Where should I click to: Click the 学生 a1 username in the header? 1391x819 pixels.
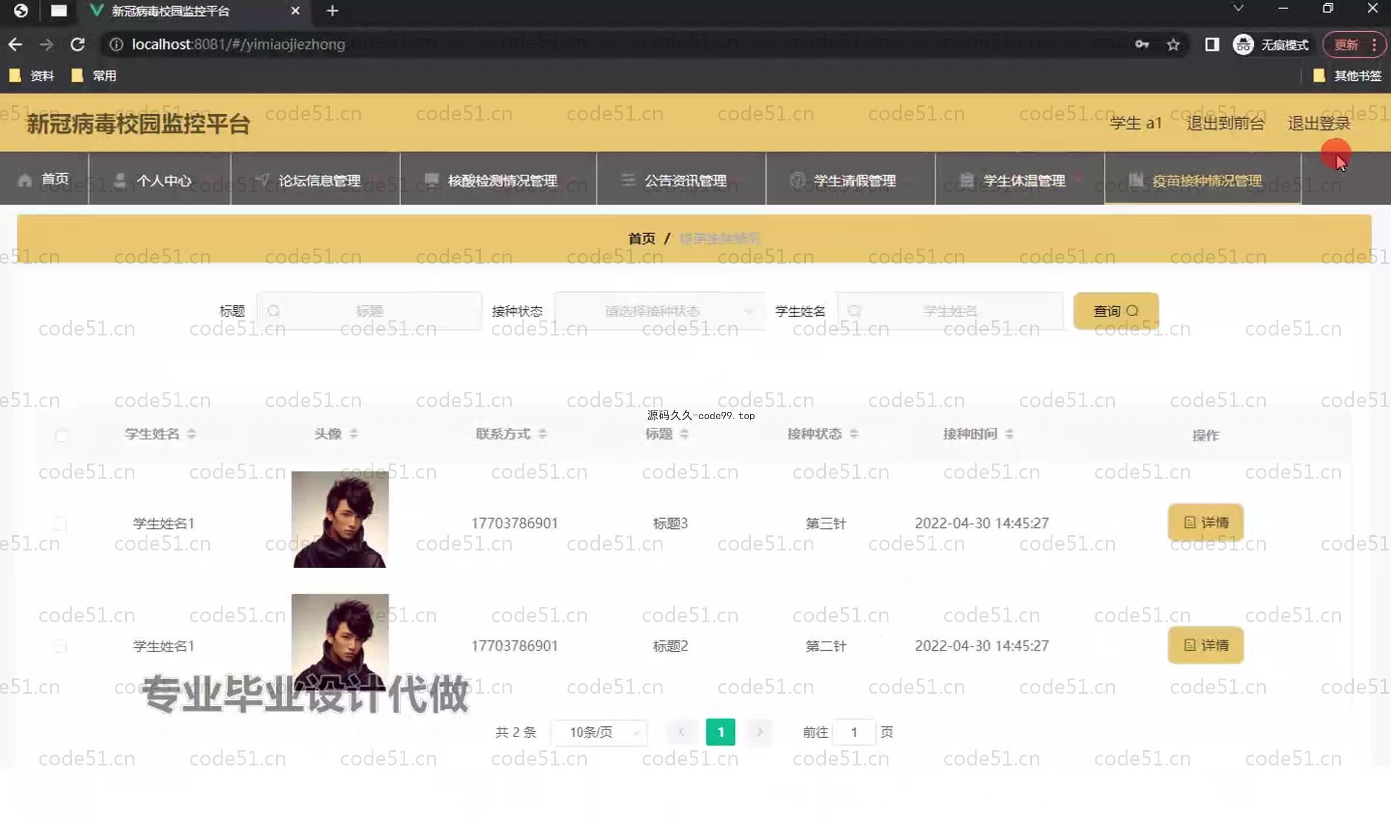pyautogui.click(x=1135, y=123)
